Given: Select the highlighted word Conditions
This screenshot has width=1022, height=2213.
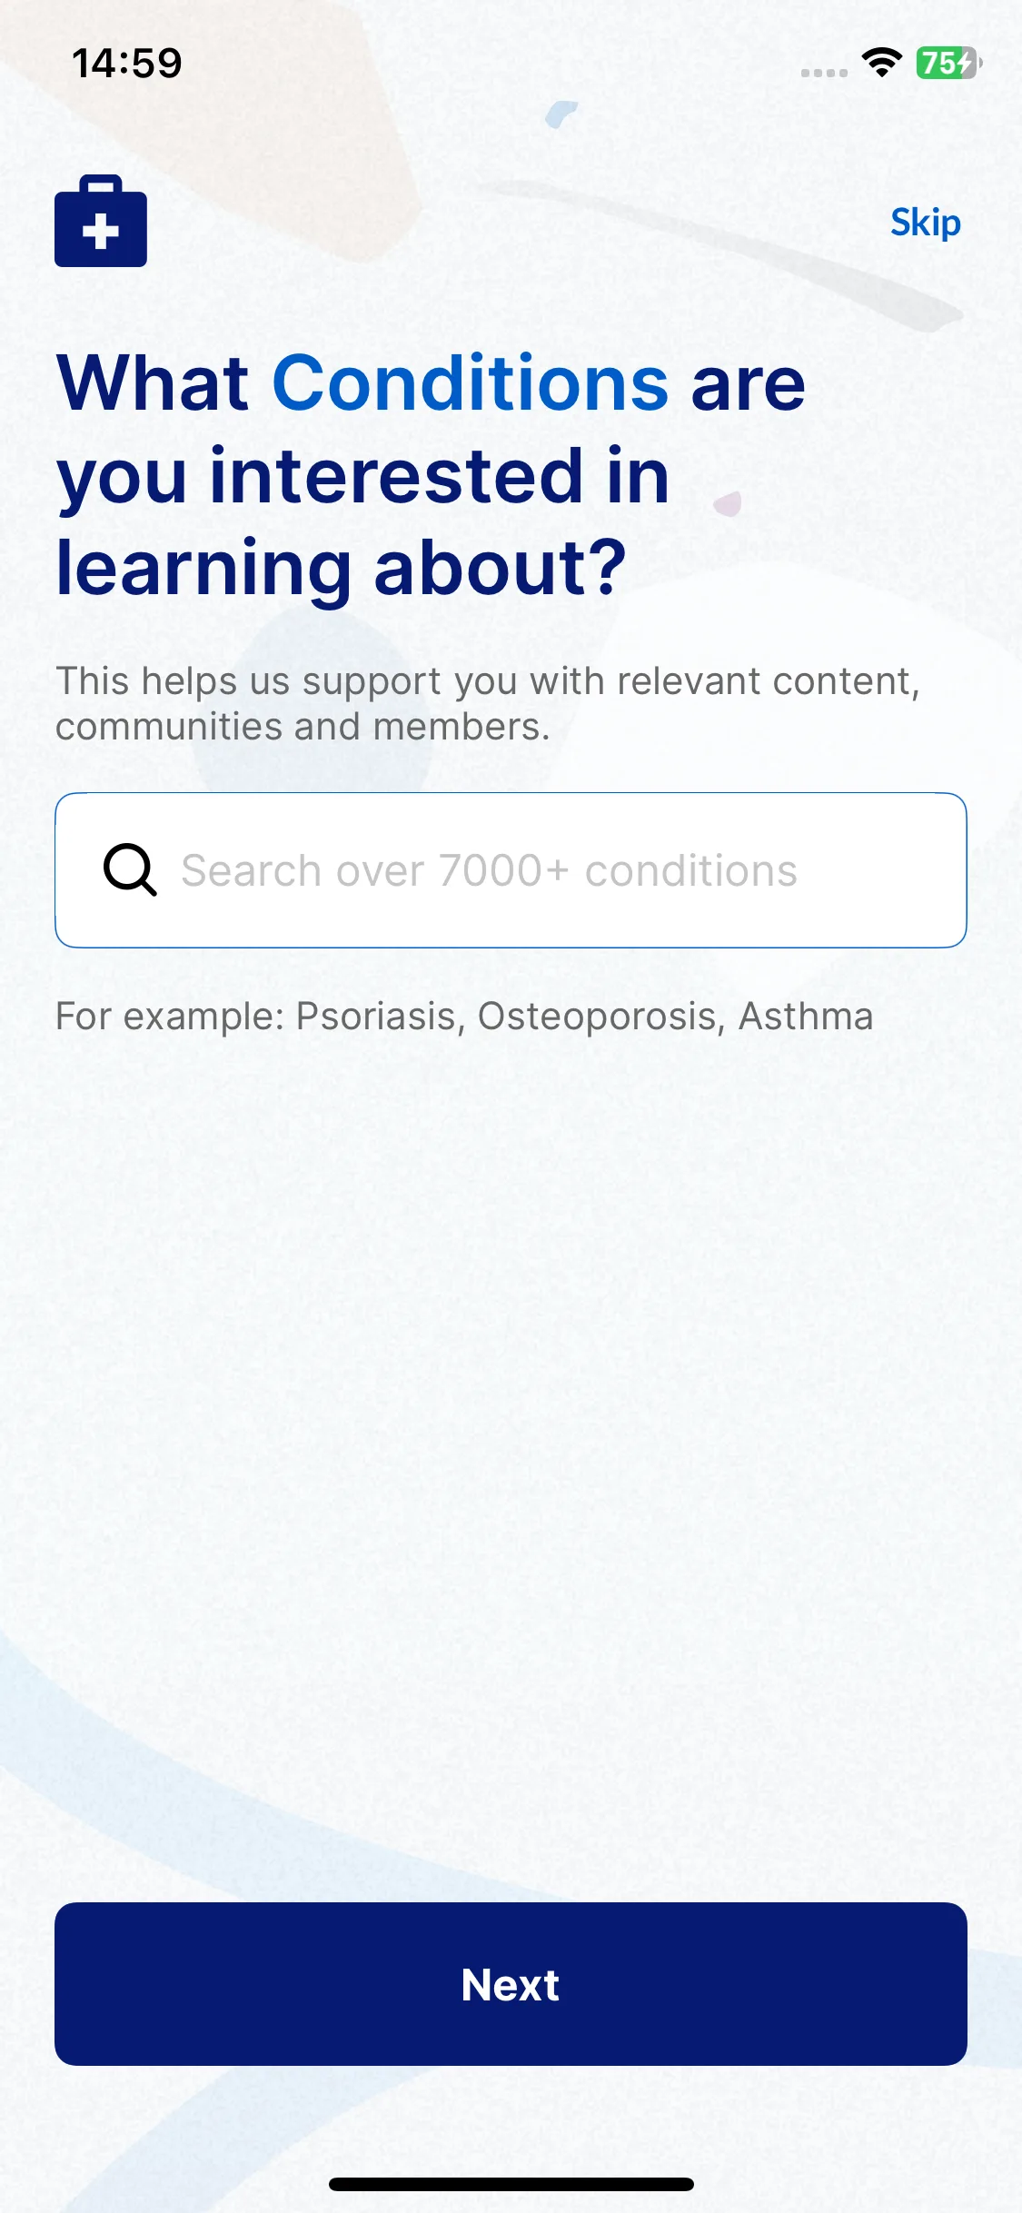Looking at the screenshot, I should 471,382.
